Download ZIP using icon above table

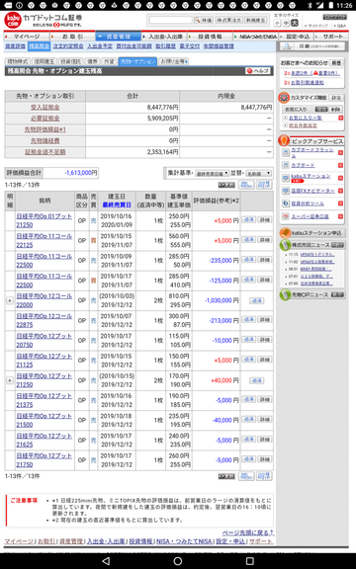(x=264, y=185)
